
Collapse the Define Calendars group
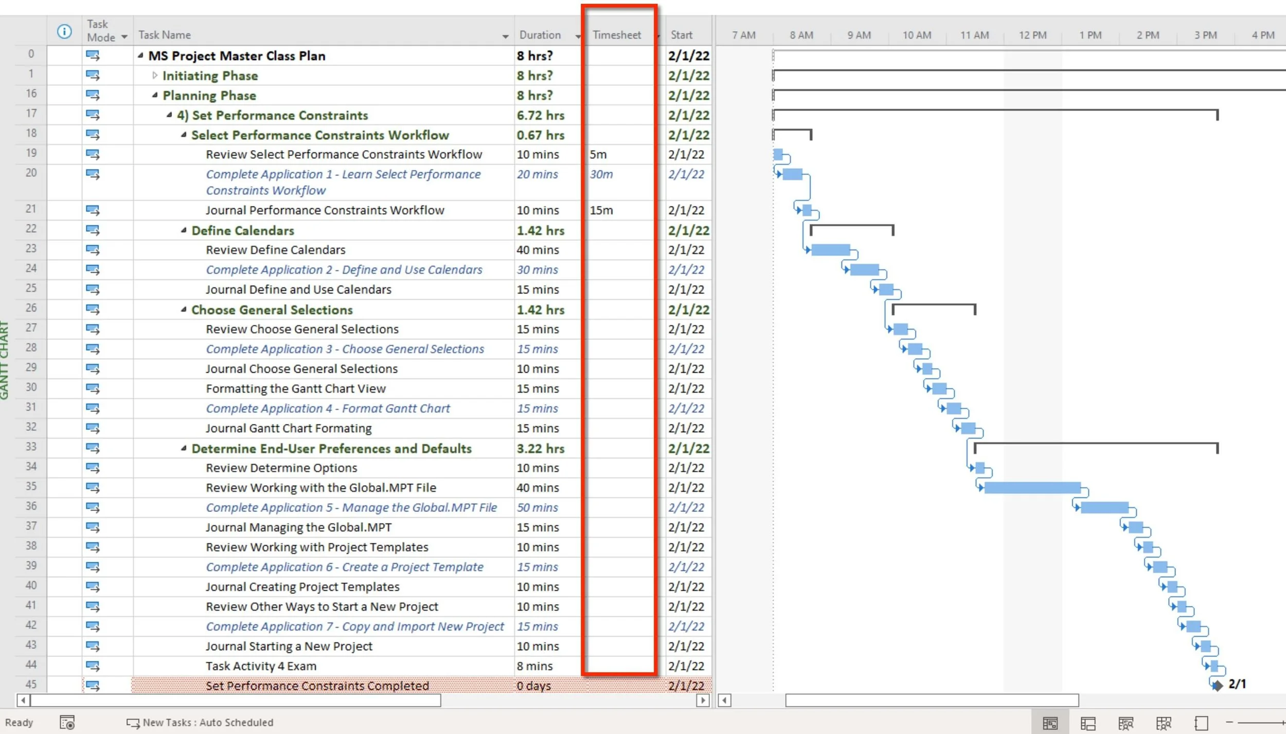(184, 230)
